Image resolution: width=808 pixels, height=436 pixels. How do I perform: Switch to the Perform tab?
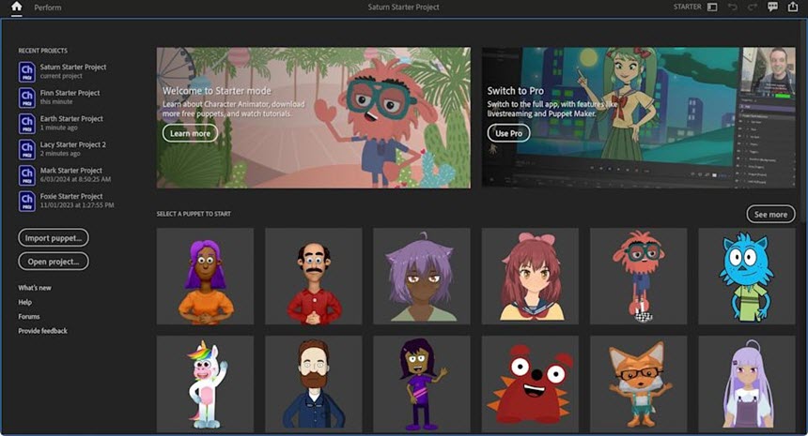pos(47,8)
